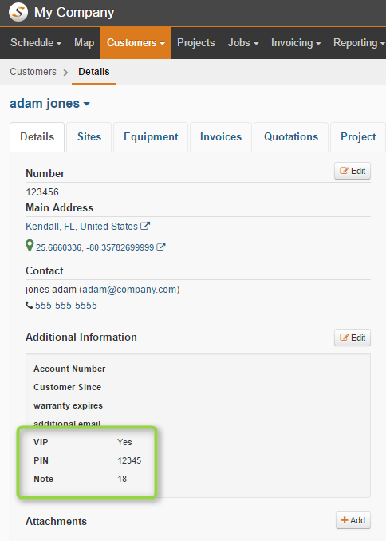The width and height of the screenshot is (386, 541).
Task: Open external link icon beside Kendall address
Action: 145,226
